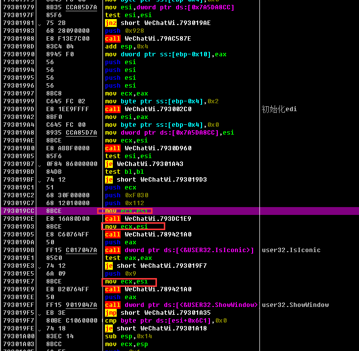Click 'mov dword ptr ds:[0x7A5DA8CC],esi' line
The height and width of the screenshot is (351, 359).
tap(169, 133)
